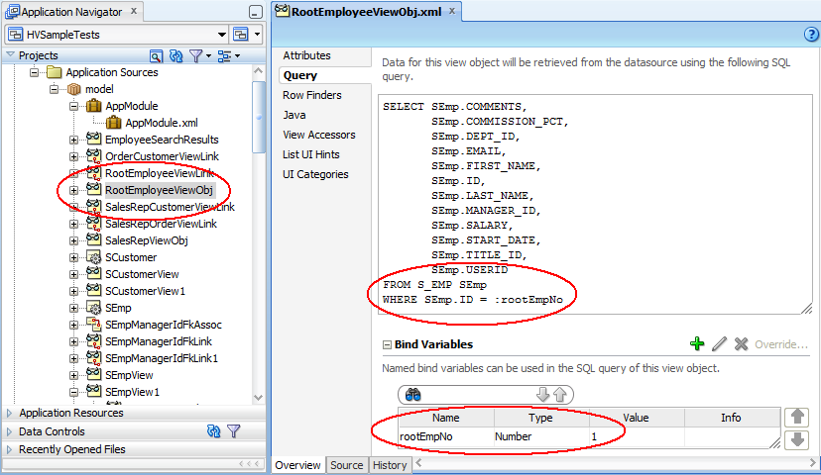Close the RootEmployeeViewObj.xml tab
The width and height of the screenshot is (821, 475).
click(452, 11)
